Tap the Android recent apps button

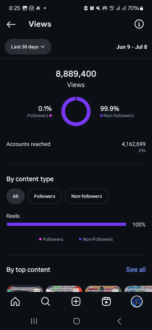34,321
